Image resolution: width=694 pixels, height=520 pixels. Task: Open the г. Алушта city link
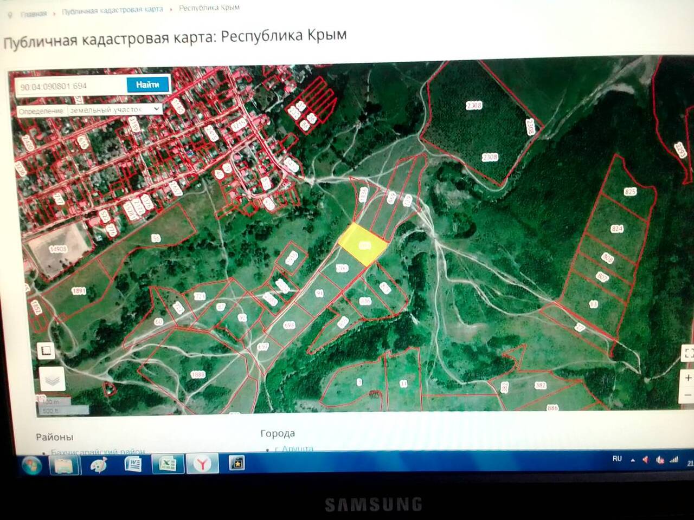294,448
